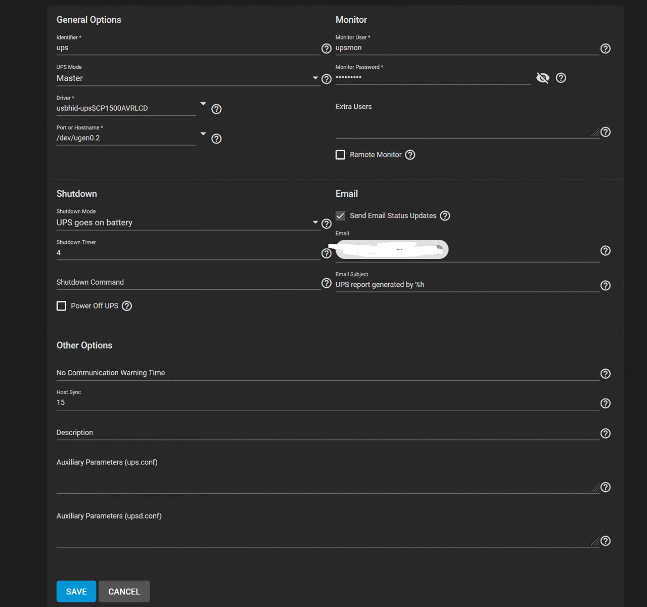
Task: Expand the Shutdown Mode dropdown
Action: pyautogui.click(x=315, y=222)
